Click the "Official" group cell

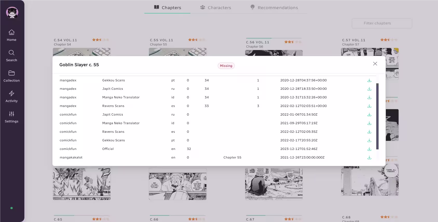(108, 149)
